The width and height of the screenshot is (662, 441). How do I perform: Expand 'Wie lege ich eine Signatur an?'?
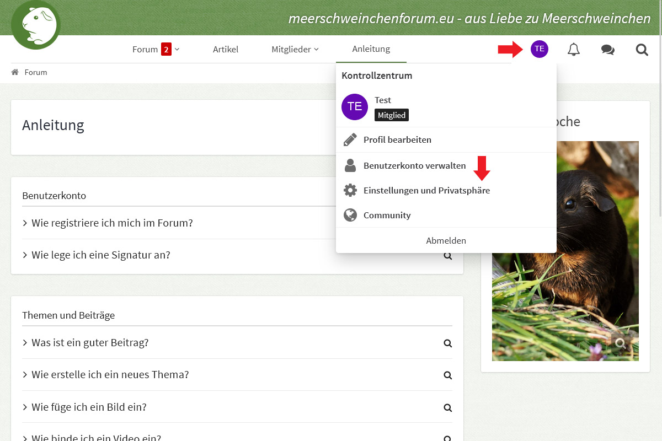pos(101,255)
